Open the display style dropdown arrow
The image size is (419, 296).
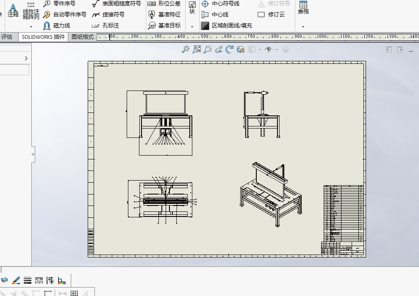pos(260,49)
